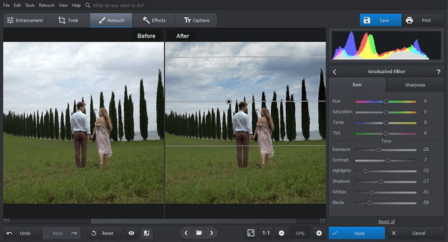The height and width of the screenshot is (242, 448).
Task: Click the graduated filter center handle
Action: coord(229,102)
